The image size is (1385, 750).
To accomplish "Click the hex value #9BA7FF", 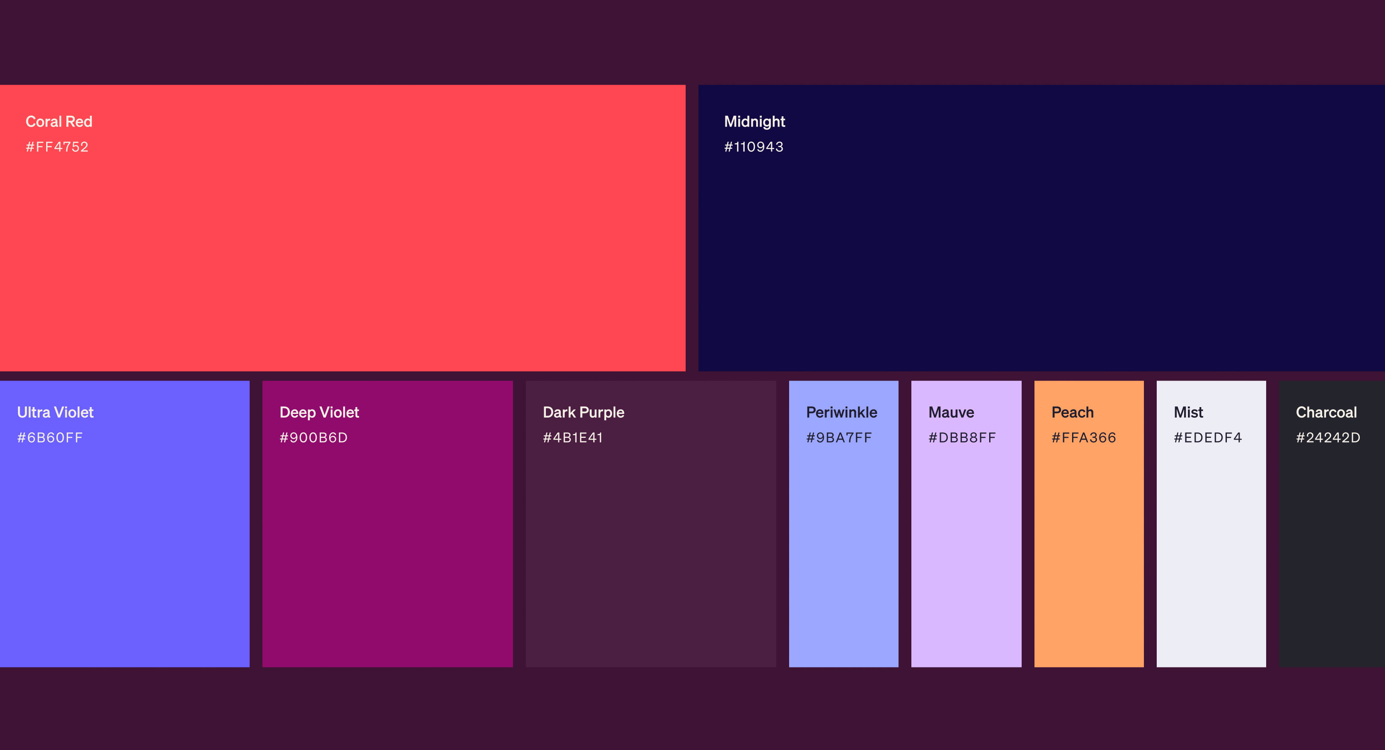I will (839, 437).
